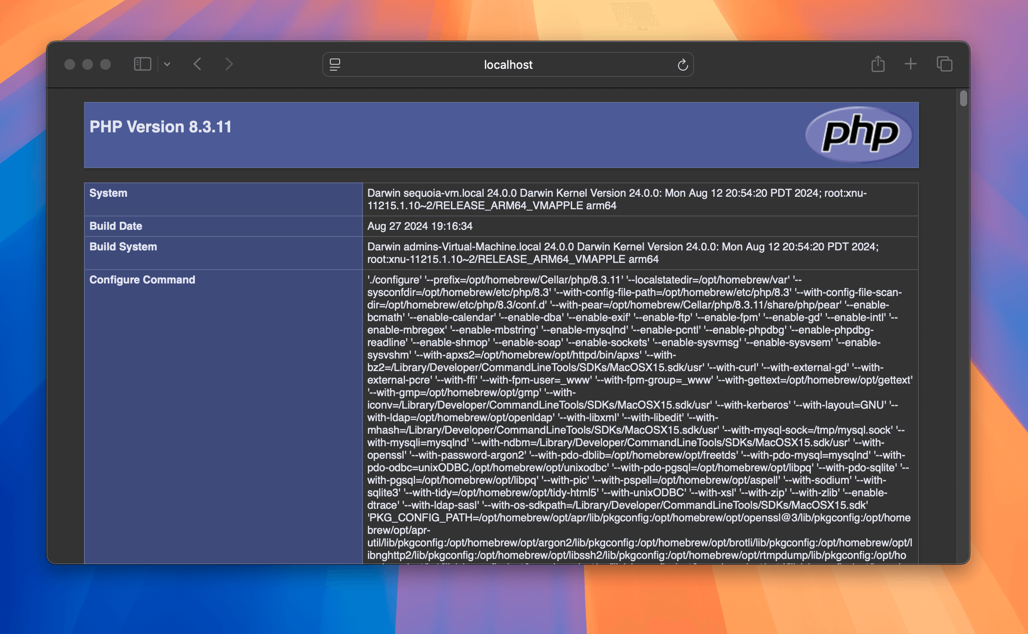Viewport: 1028px width, 634px height.
Task: Click the window close button
Action: pyautogui.click(x=70, y=64)
